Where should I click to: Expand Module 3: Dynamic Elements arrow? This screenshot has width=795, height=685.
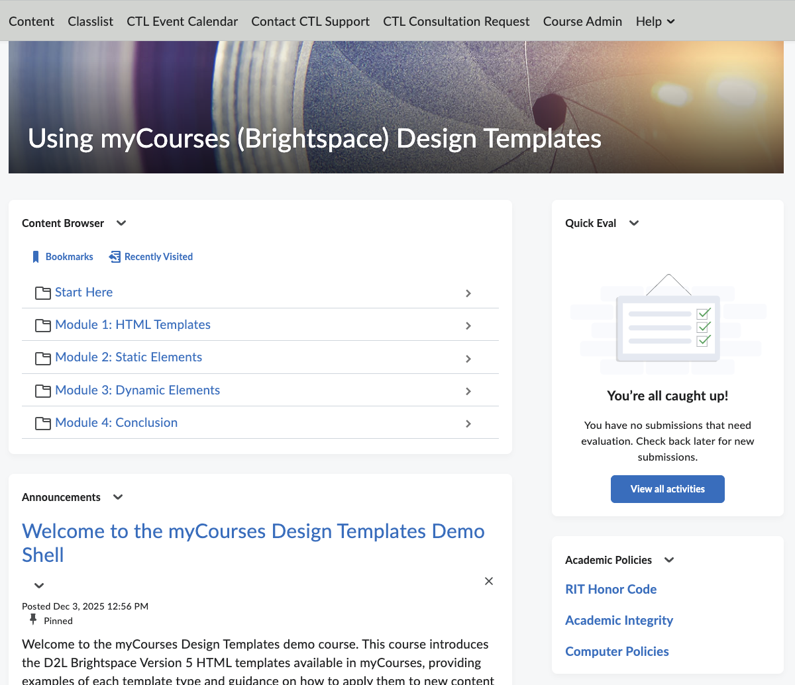(468, 391)
